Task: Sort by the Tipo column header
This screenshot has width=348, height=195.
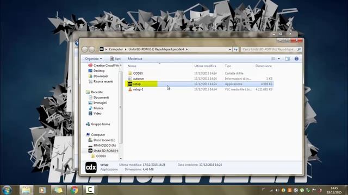Action: coord(228,66)
